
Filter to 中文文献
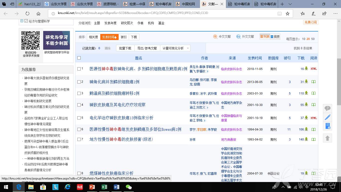(222, 37)
